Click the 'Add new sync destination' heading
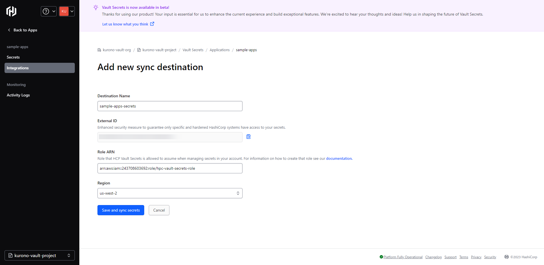Image resolution: width=544 pixels, height=265 pixels. 150,67
